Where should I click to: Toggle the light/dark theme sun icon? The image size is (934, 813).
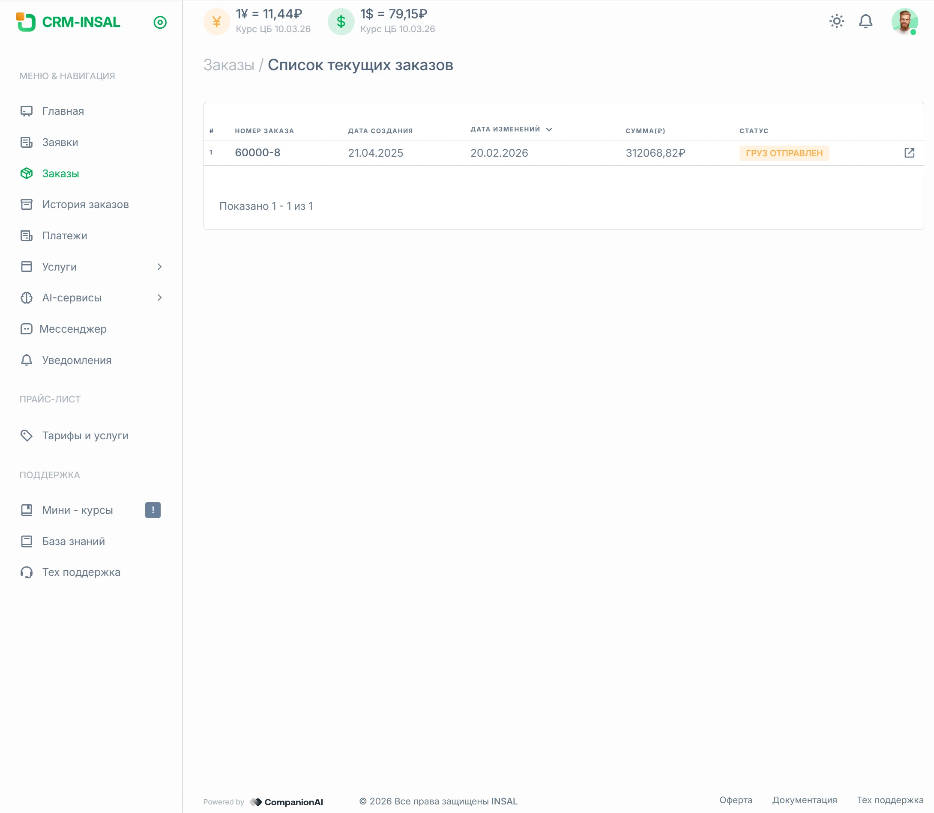point(836,21)
